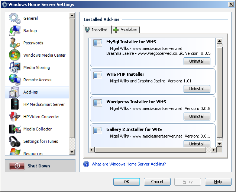Image resolution: width=236 pixels, height=192 pixels.
Task: Click the blue help question mark icon
Action: pos(86,164)
